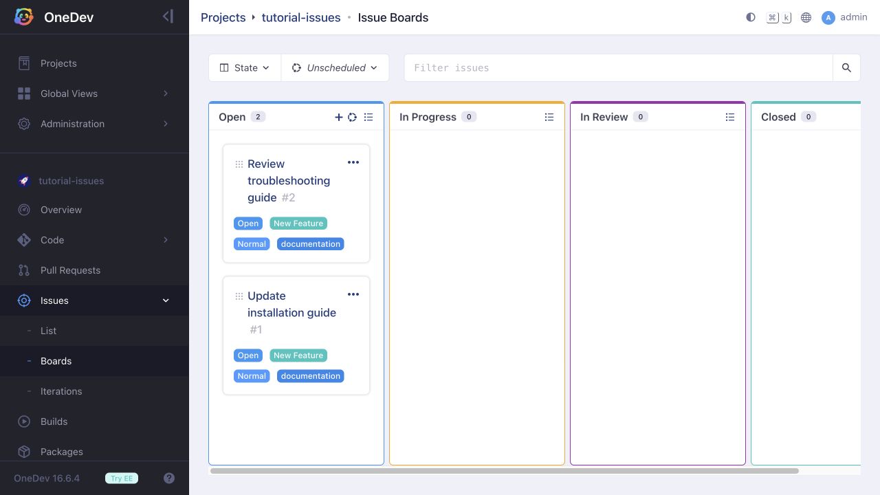The height and width of the screenshot is (495, 880).
Task: Expand the Code submenu chevron
Action: coord(166,240)
